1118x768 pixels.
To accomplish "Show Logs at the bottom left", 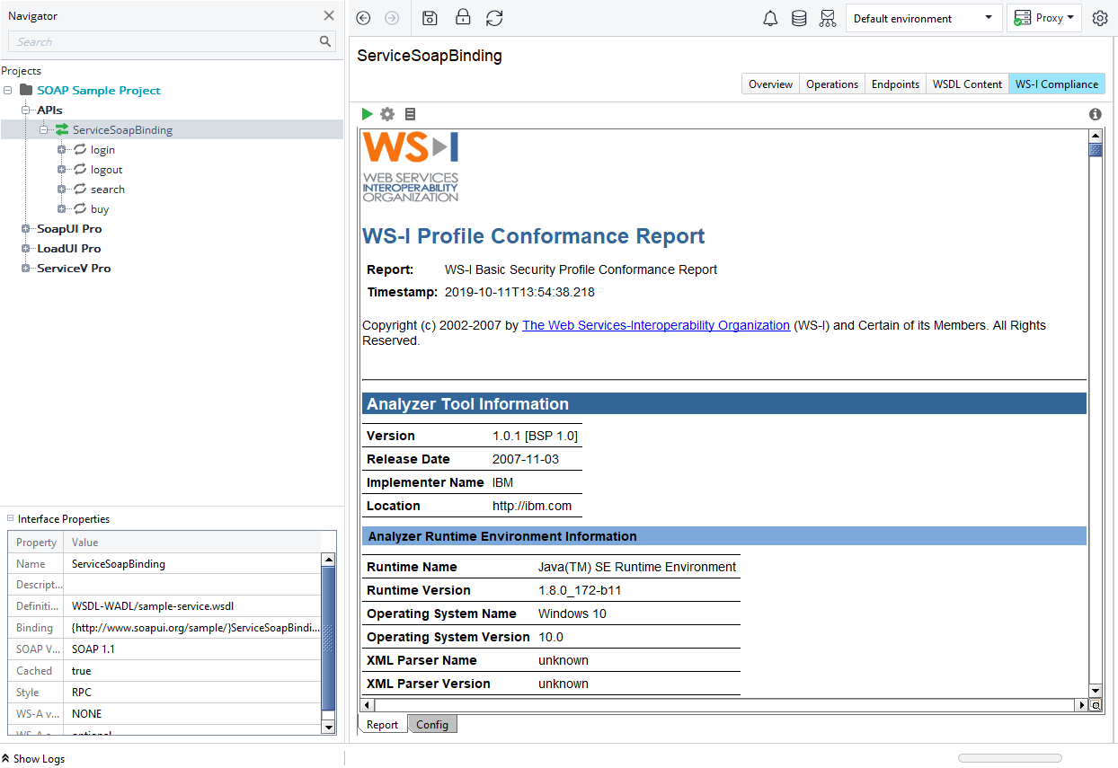I will (x=33, y=758).
